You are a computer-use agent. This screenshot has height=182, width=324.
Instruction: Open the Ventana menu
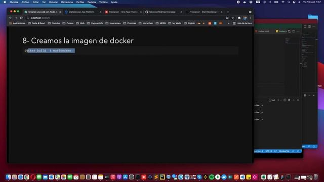coord(103,2)
